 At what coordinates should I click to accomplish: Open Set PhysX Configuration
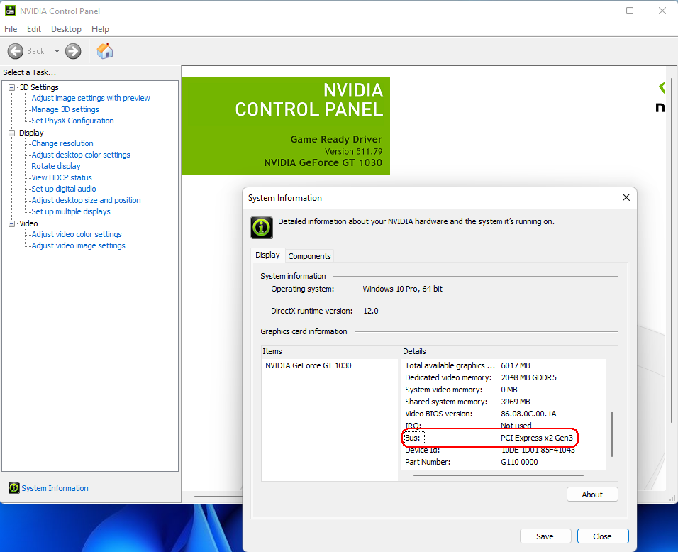click(x=72, y=121)
